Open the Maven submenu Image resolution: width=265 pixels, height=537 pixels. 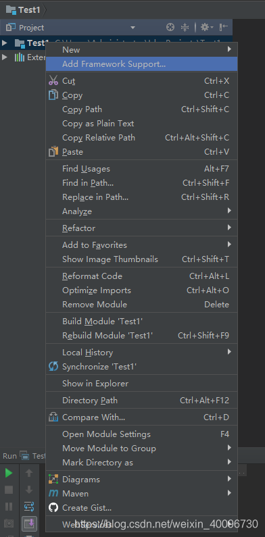(141, 494)
